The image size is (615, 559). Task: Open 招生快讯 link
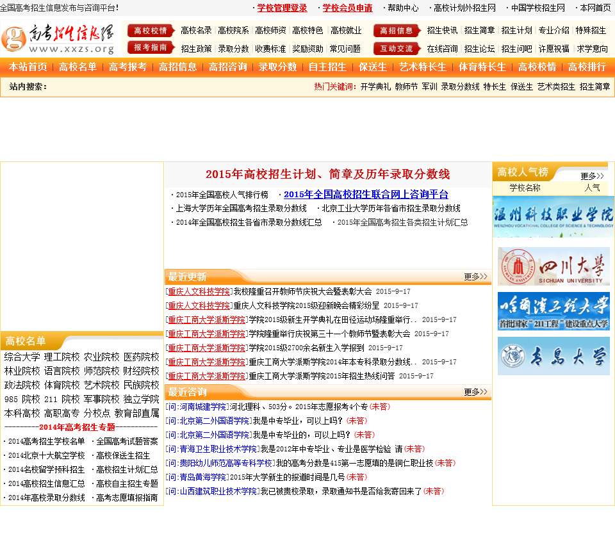click(x=443, y=31)
